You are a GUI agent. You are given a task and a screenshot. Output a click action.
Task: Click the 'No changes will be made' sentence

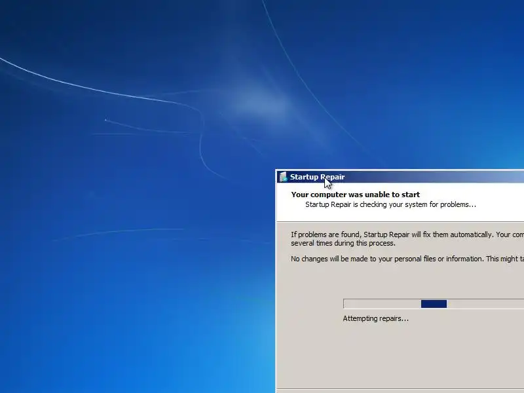407,259
